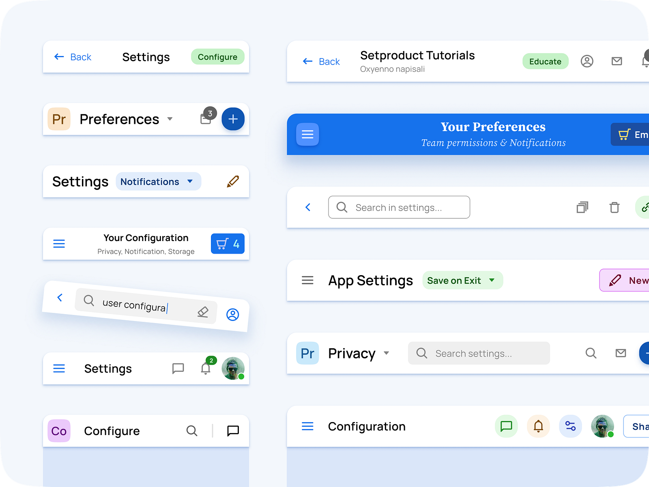
Task: Open the hamburger menu in App Settings bar
Action: tap(307, 280)
